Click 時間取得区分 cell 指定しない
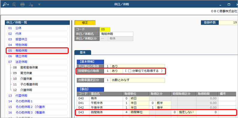 click(x=187, y=112)
